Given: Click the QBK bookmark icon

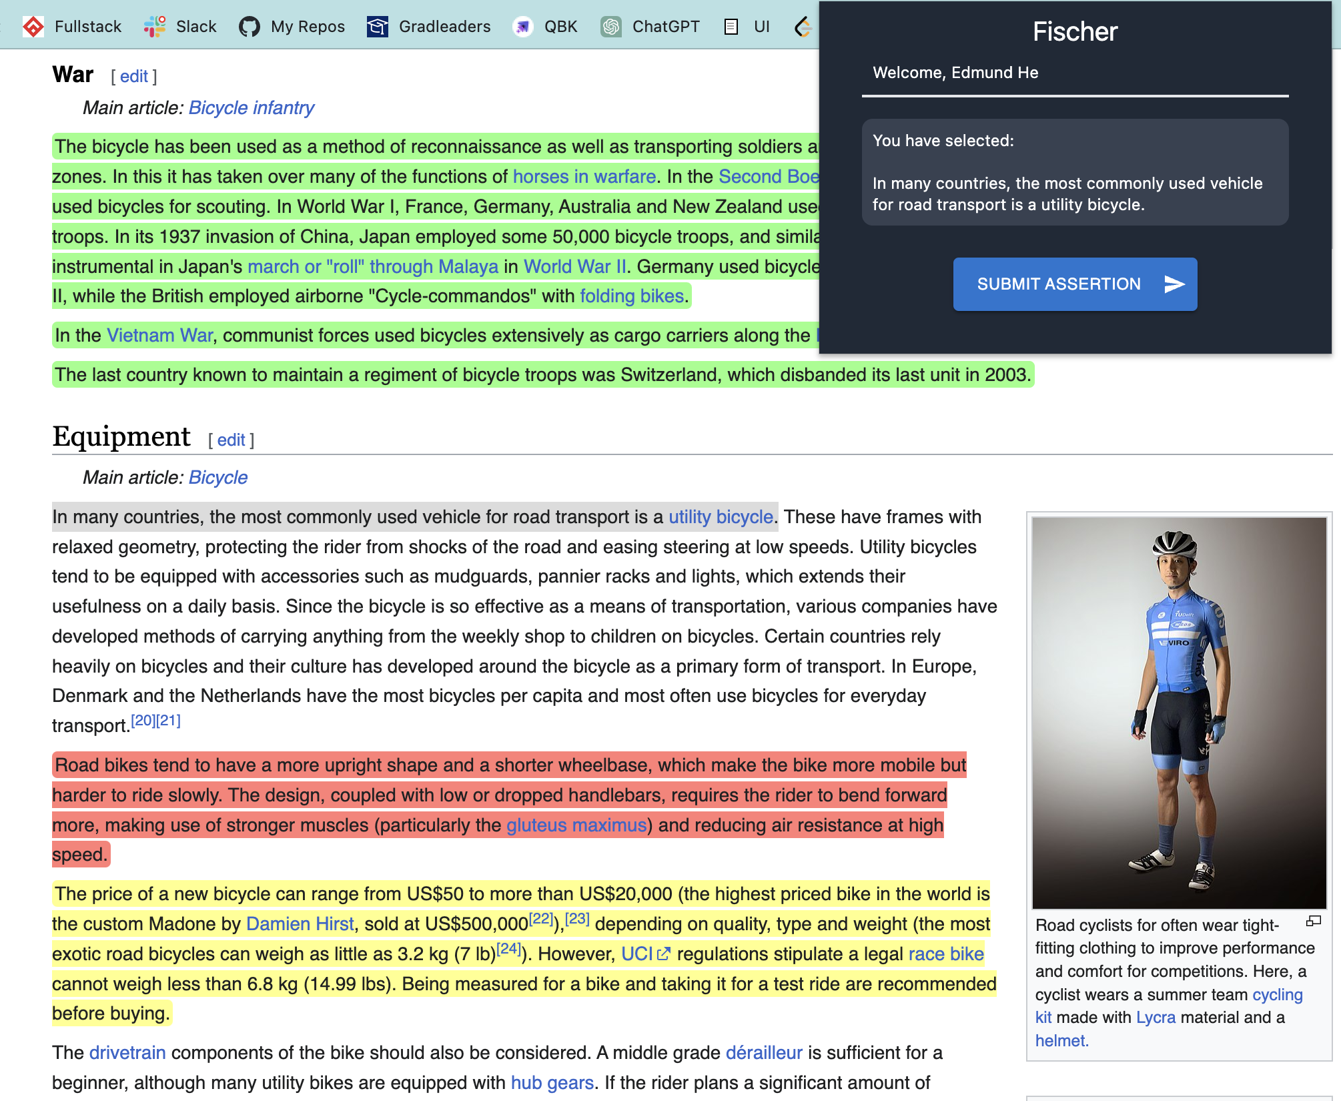Looking at the screenshot, I should click(x=523, y=27).
